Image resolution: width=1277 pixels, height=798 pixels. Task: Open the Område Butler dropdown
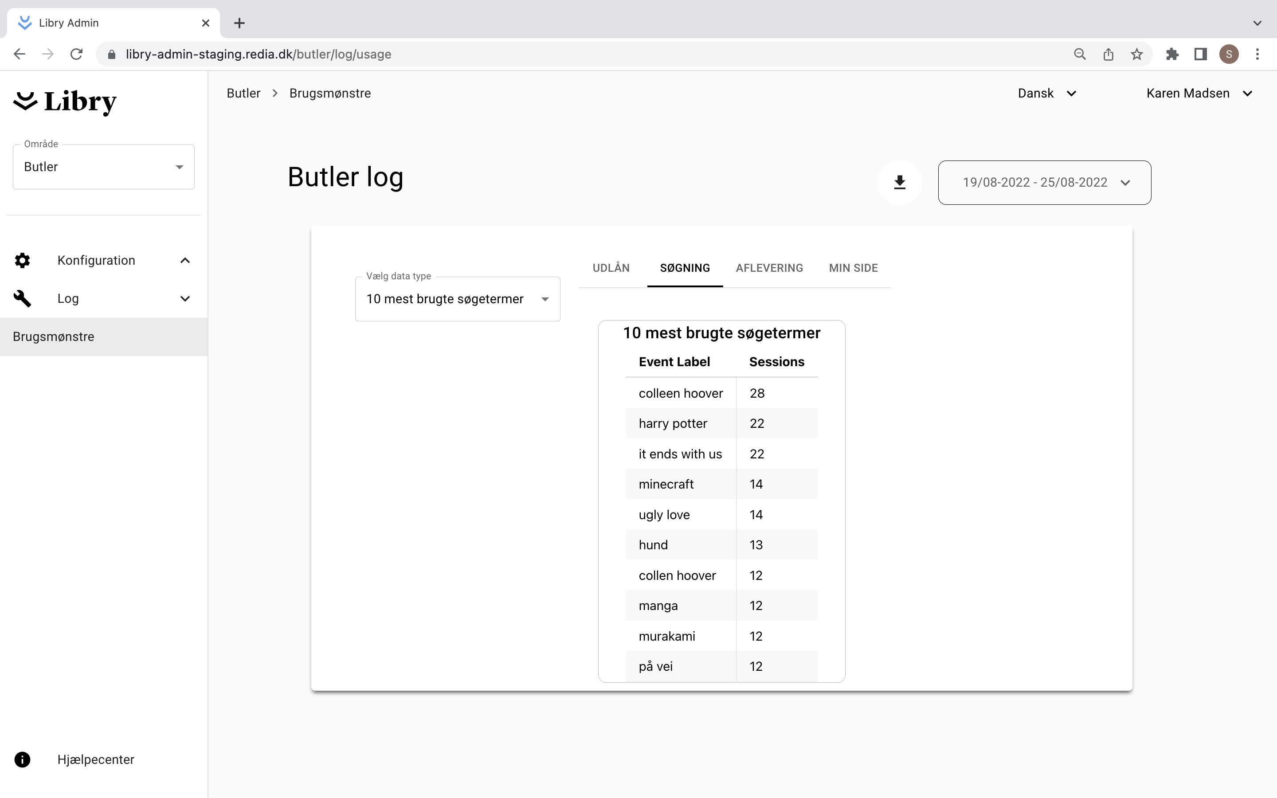pos(103,167)
